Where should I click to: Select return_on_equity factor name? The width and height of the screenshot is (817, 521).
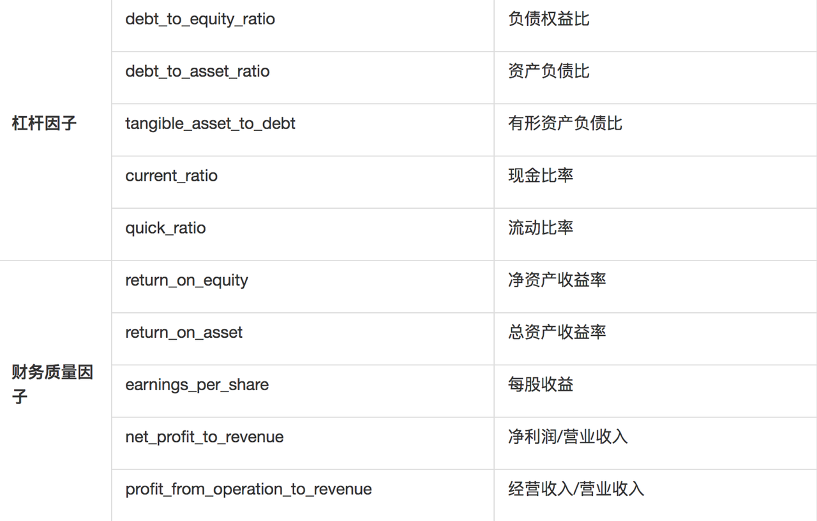click(186, 280)
